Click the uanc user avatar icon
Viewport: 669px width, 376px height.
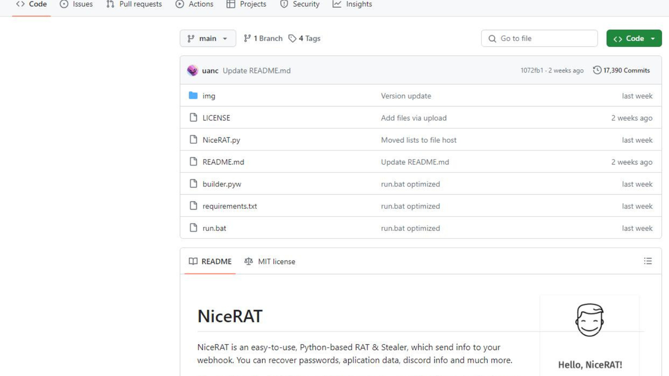[192, 71]
